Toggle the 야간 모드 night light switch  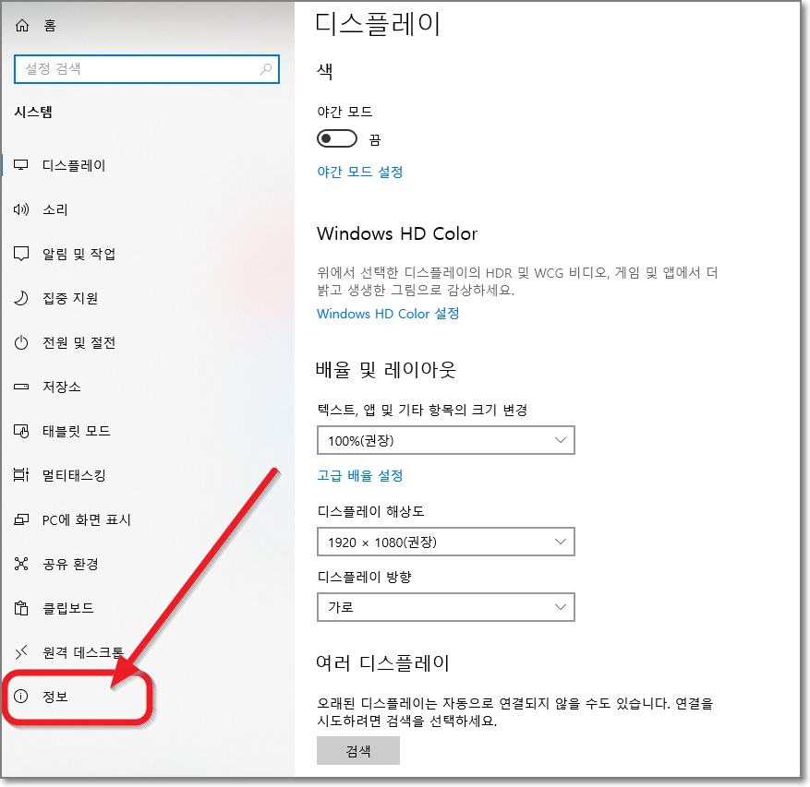(337, 138)
